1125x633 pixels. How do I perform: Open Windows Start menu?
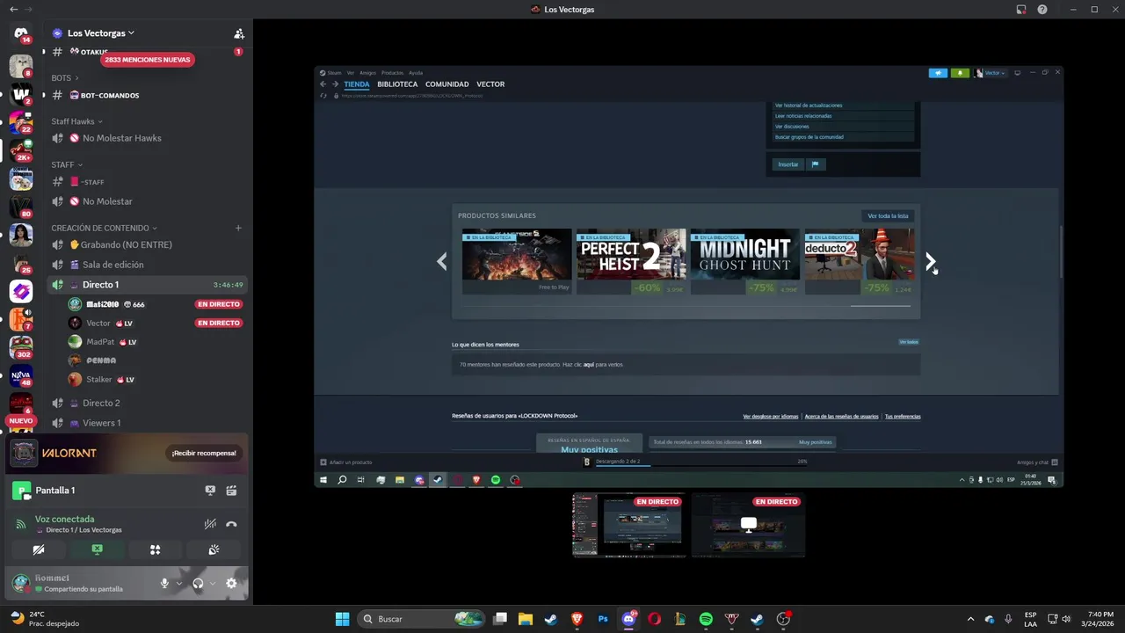(x=342, y=619)
